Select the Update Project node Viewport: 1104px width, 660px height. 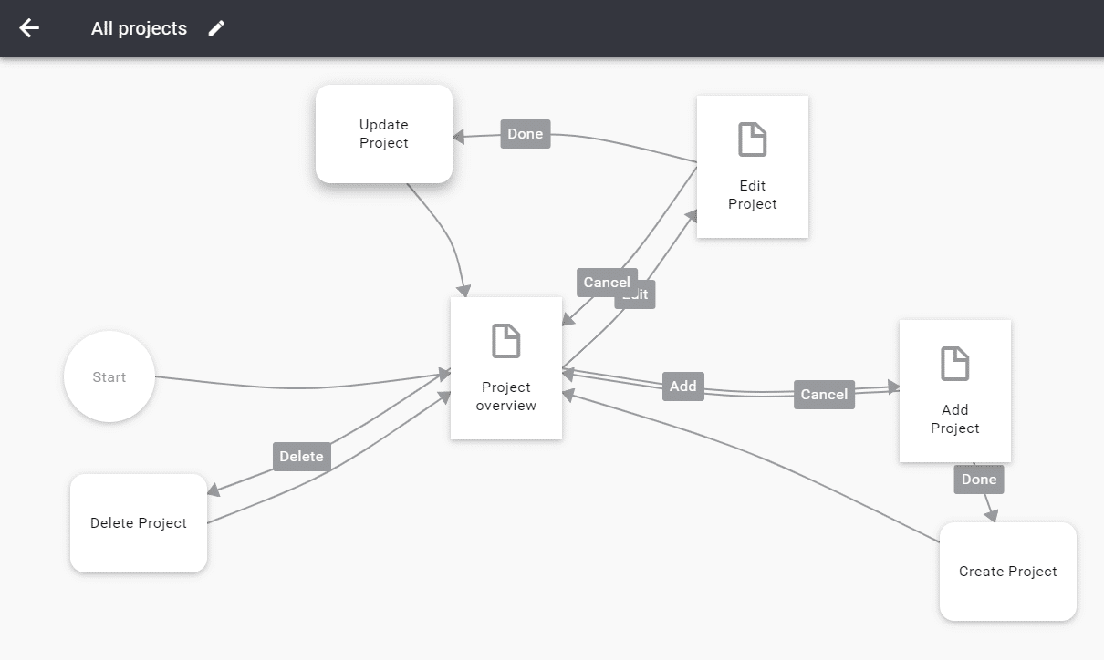pos(384,134)
